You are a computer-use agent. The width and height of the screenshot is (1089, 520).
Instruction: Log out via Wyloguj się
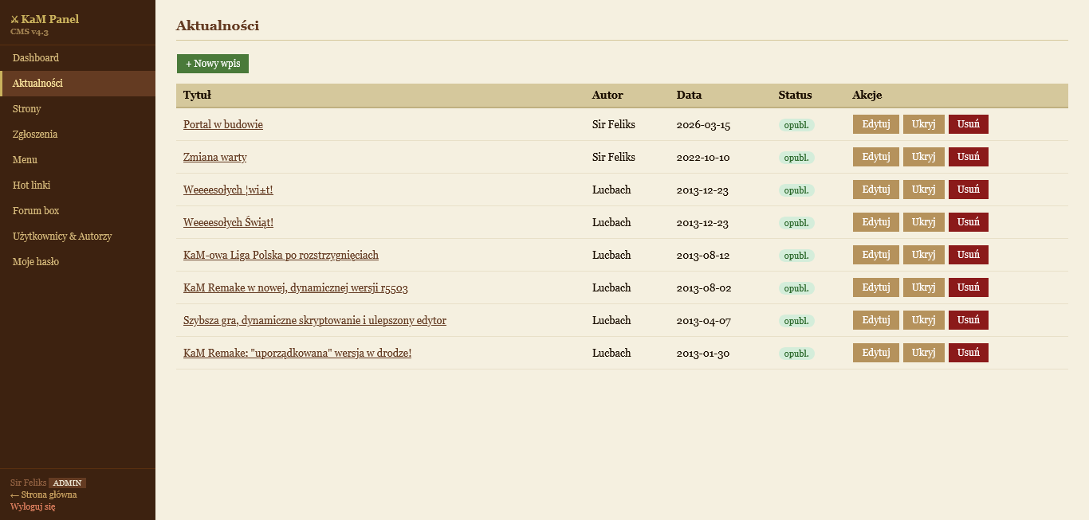(x=33, y=506)
